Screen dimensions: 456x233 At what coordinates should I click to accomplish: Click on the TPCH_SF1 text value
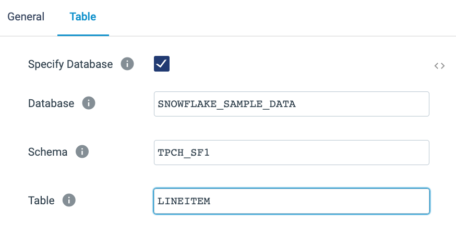183,153
